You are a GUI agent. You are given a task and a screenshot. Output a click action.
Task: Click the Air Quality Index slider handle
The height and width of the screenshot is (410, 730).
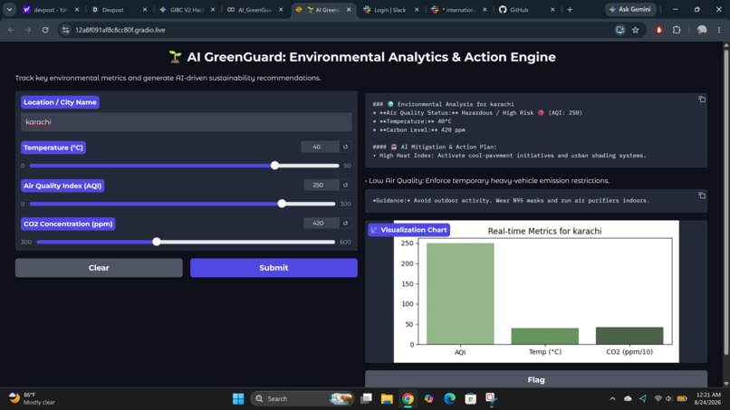(282, 204)
